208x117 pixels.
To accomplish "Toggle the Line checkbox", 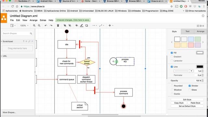I will pos(172,67).
